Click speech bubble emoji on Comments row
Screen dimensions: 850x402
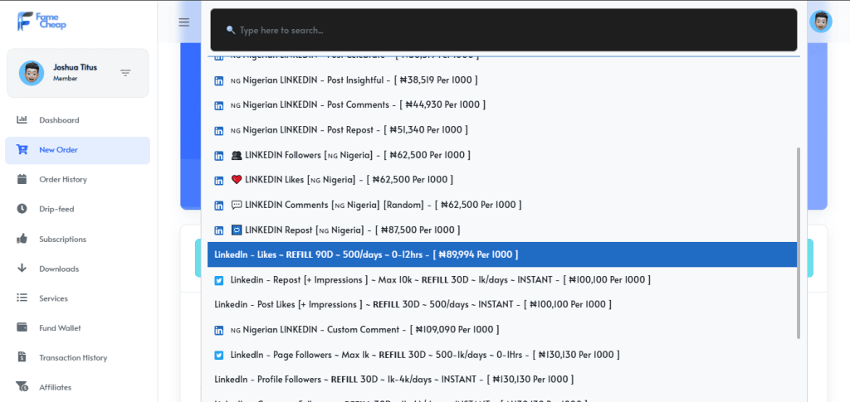tap(237, 205)
